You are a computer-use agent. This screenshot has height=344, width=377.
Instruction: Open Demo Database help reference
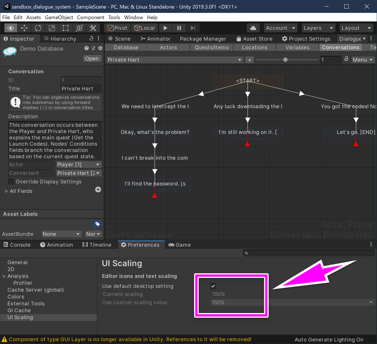(87, 48)
